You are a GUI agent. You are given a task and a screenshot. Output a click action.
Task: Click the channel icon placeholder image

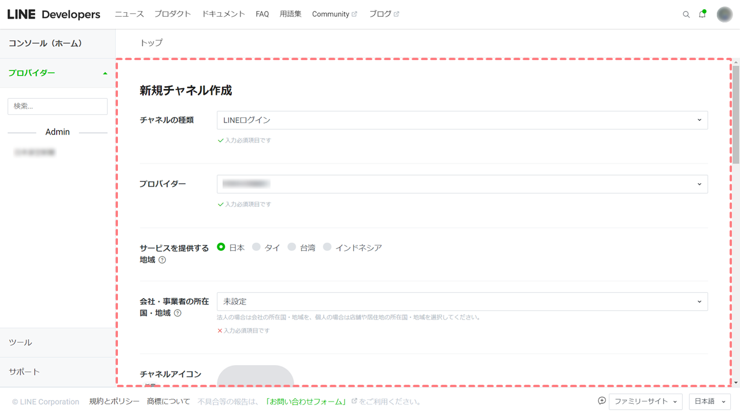[x=255, y=376]
